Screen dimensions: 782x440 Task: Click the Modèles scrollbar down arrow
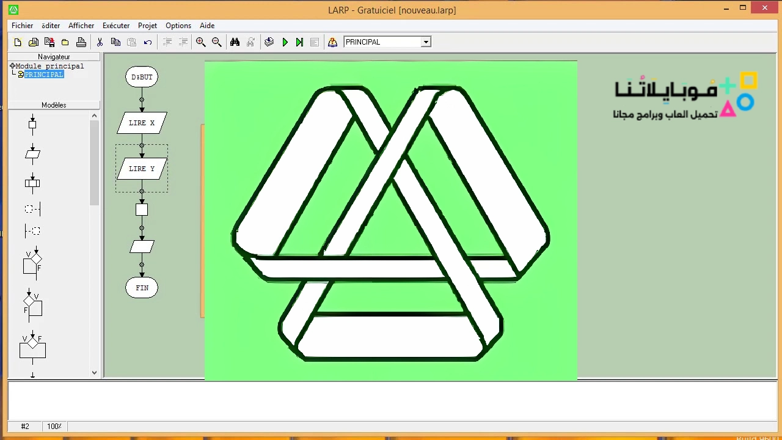point(94,372)
